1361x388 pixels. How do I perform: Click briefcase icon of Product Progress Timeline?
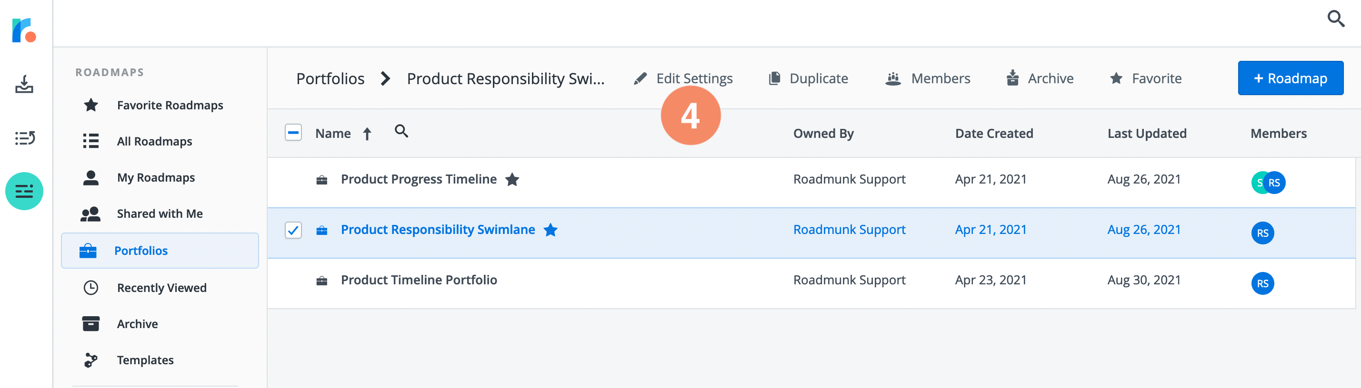(322, 180)
